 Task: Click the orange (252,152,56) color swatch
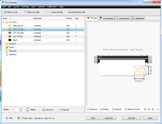10,29
